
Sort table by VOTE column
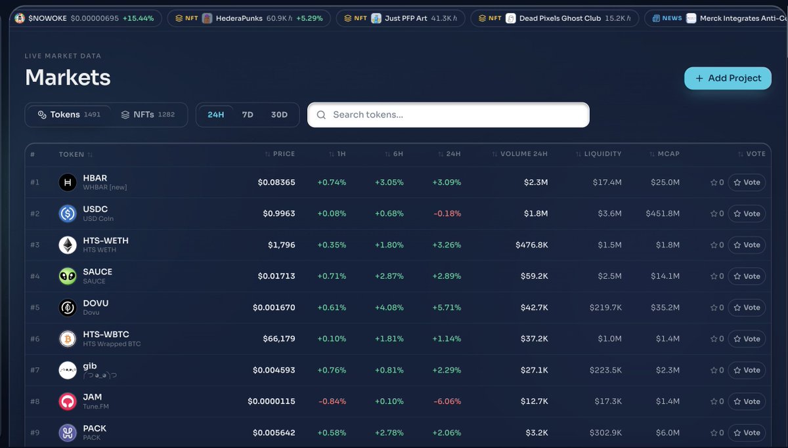tap(751, 154)
